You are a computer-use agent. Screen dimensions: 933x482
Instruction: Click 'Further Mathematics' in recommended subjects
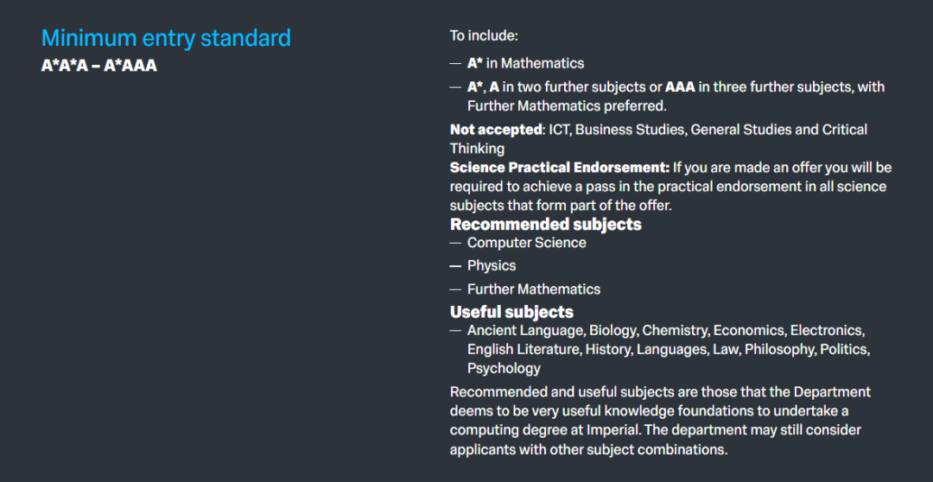pos(534,289)
